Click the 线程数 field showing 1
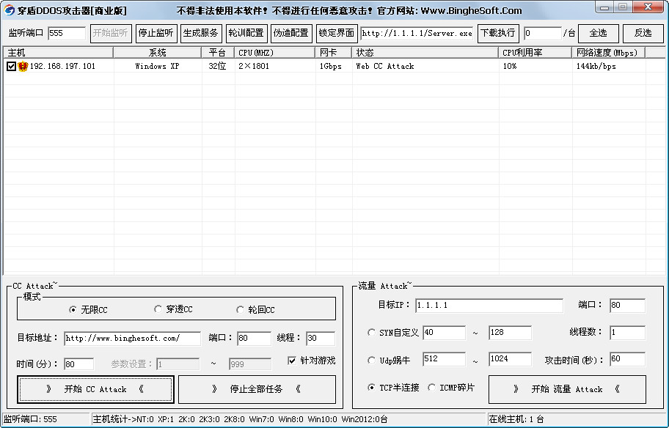Viewport: 669px width, 428px height. point(628,333)
